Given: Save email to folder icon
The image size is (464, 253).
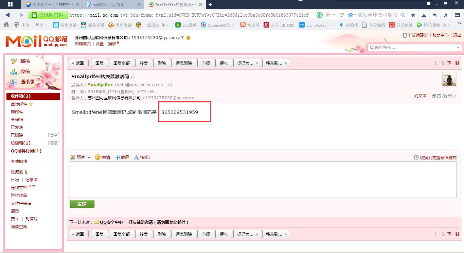Looking at the screenshot, I should [x=445, y=96].
